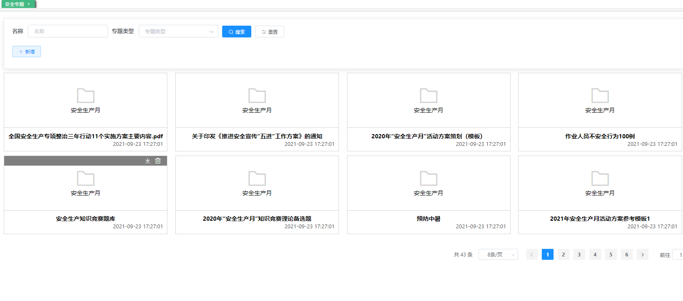Open folder icon for 关于印发《推进安全宣传“五进”工作方案》的通知
The width and height of the screenshot is (683, 301).
(x=257, y=95)
